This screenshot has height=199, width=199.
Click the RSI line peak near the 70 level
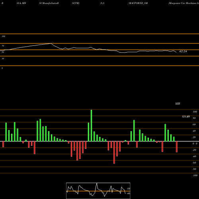point(51,43)
